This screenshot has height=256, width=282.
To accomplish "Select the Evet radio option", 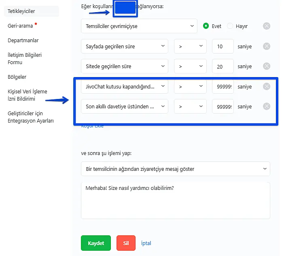I will click(206, 26).
